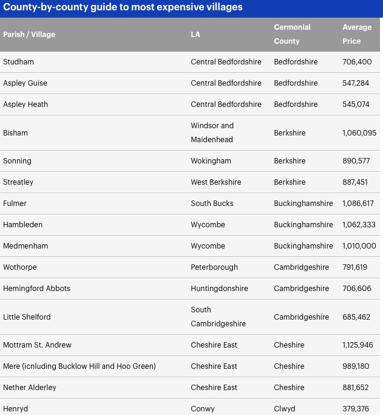Select the South Cambridgeshire cell
Screen dimensions: 383x415
[219, 317]
